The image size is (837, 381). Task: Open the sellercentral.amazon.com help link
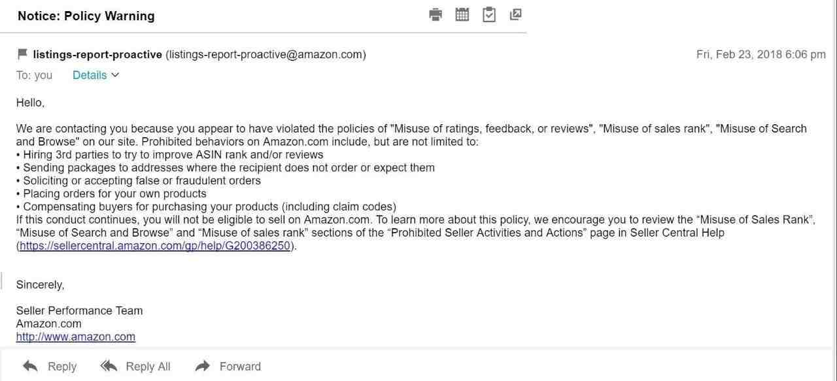point(154,246)
